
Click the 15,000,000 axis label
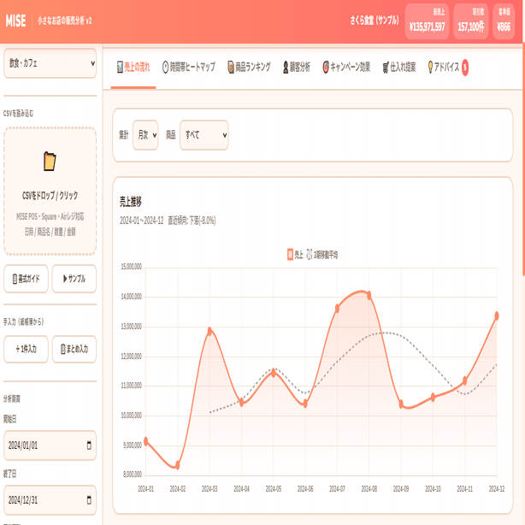[132, 267]
